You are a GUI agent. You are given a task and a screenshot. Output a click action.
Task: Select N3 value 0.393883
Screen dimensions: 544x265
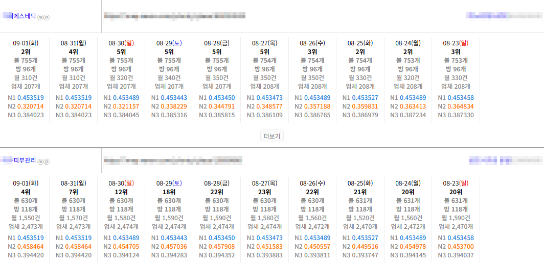tap(269, 256)
